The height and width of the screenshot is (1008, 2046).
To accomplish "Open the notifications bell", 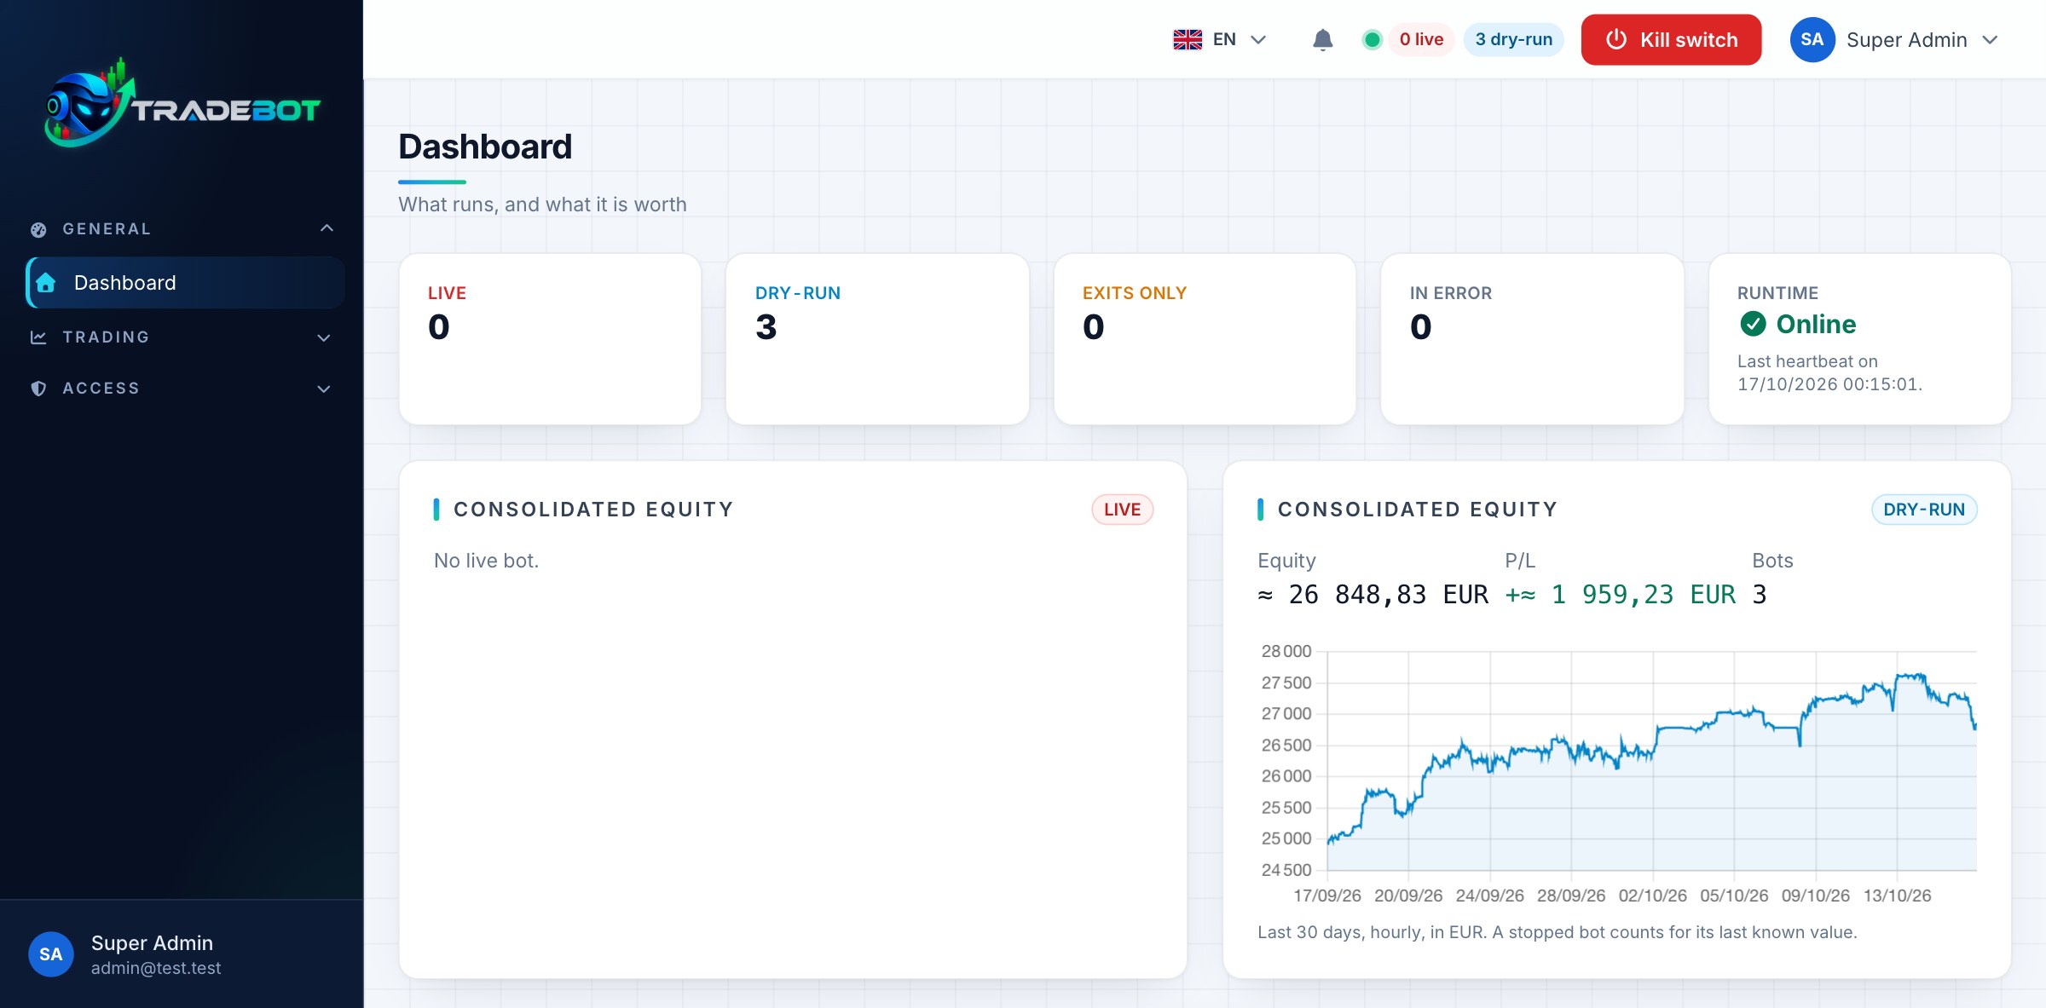I will point(1322,39).
